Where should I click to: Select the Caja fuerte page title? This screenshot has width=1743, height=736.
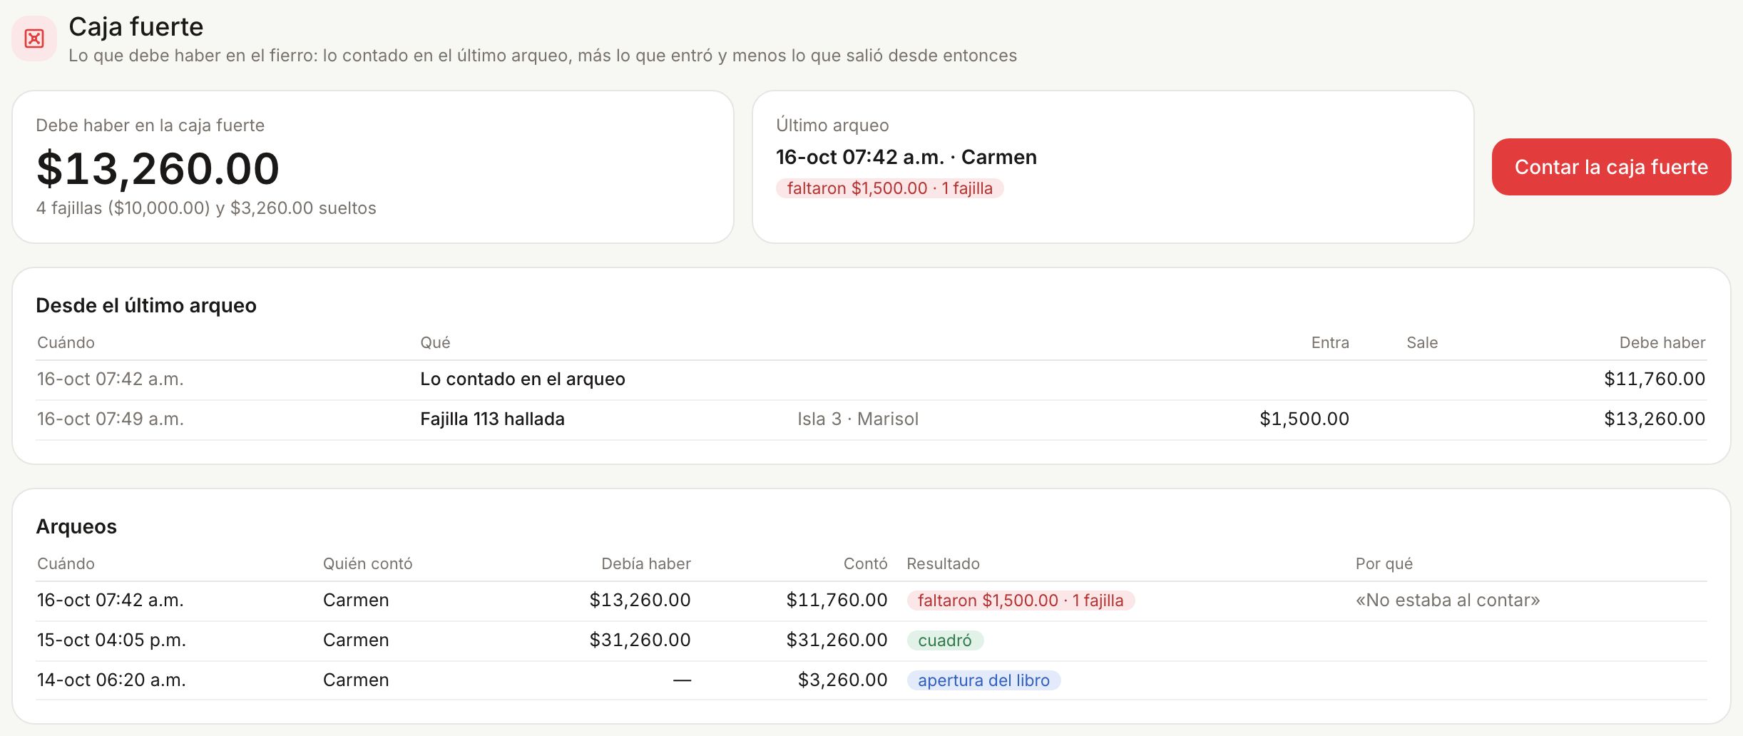tap(136, 26)
